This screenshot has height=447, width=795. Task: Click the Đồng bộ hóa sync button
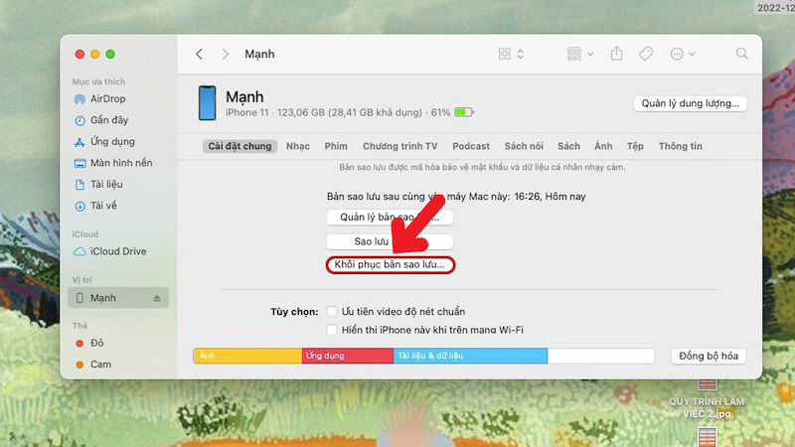709,356
